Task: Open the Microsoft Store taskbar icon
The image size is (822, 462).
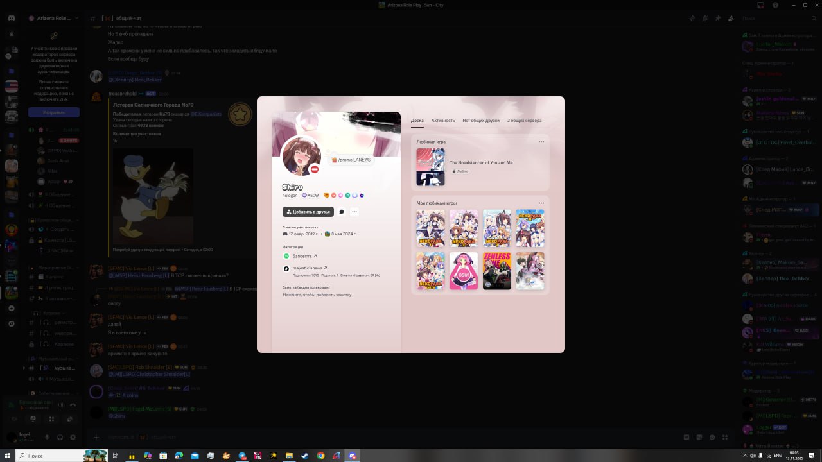Action: point(163,456)
